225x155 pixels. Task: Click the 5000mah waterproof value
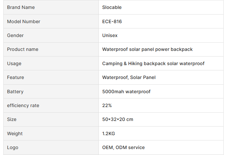pyautogui.click(x=126, y=92)
